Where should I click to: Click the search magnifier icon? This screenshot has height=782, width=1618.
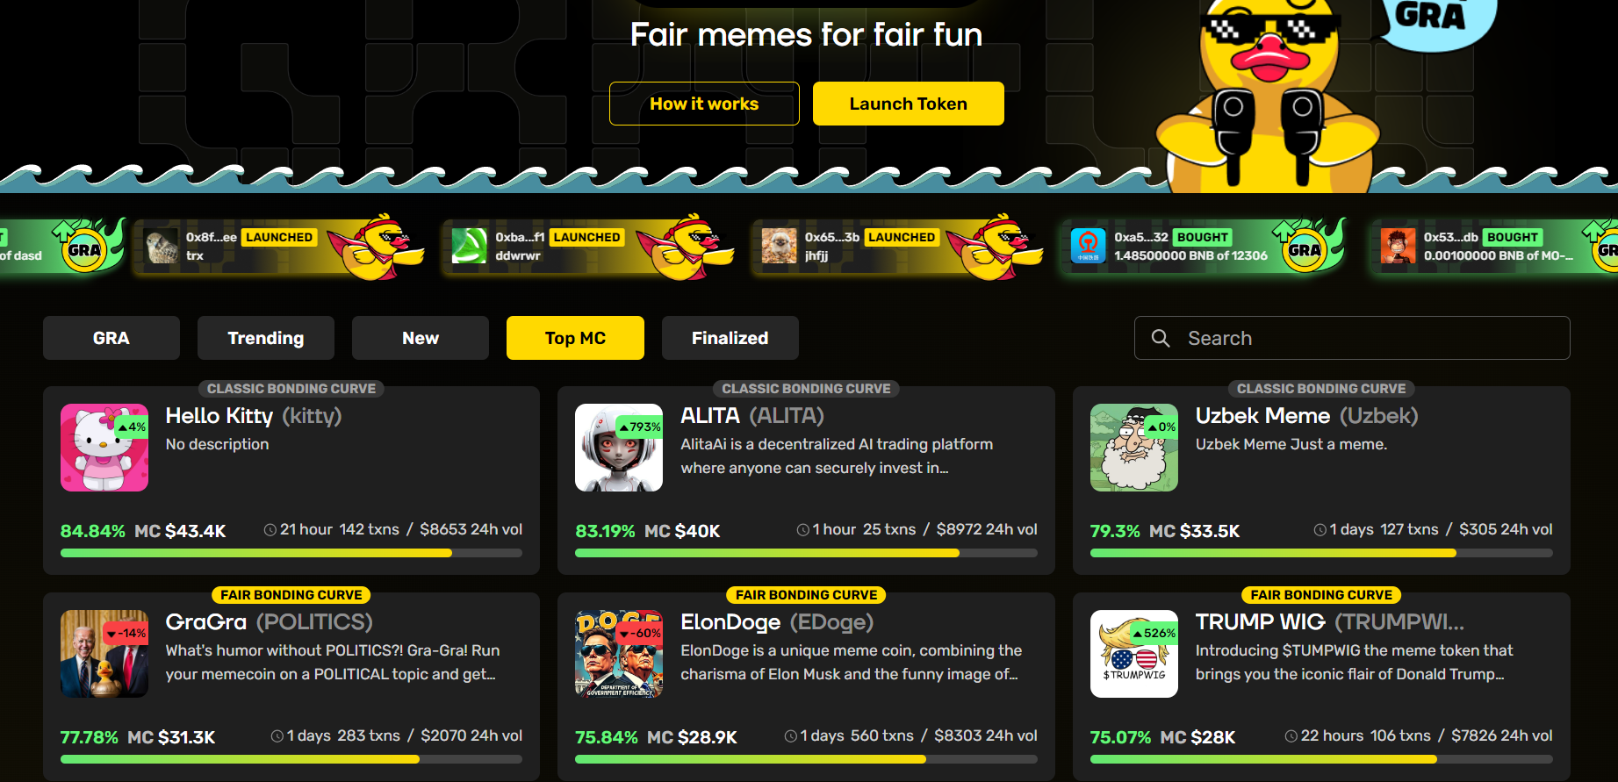pos(1160,338)
